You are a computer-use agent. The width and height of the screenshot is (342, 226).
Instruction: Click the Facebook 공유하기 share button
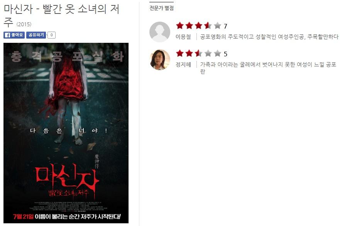click(36, 35)
